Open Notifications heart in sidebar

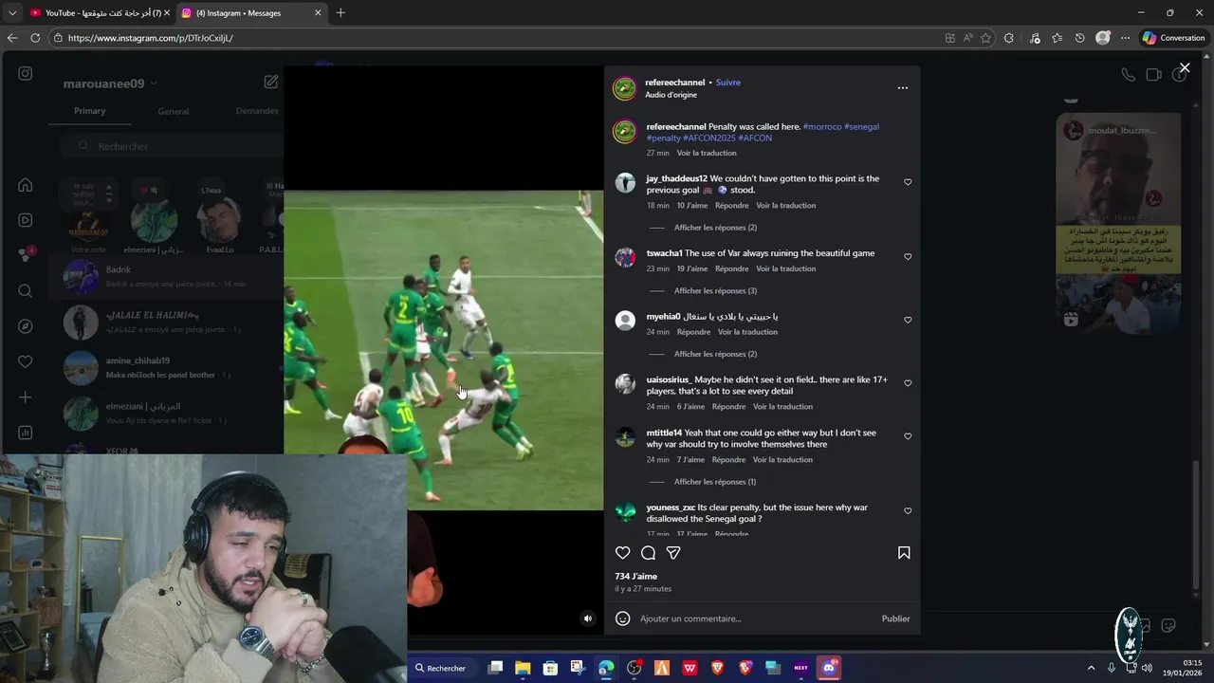click(26, 361)
